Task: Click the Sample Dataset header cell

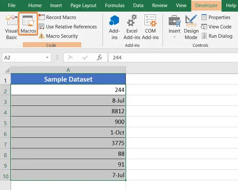Action: [68, 79]
